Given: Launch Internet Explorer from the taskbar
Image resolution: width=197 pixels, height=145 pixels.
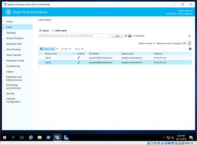Looking at the screenshot, I should coord(31,137).
